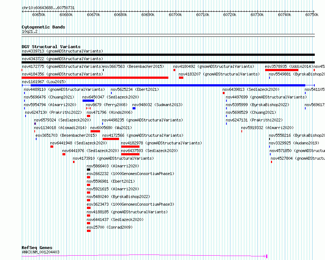Click the 60650k ruler tick label

39,15
